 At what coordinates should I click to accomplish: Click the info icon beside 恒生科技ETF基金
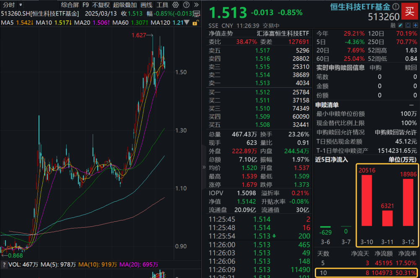[x=396, y=6]
